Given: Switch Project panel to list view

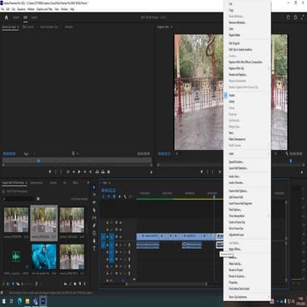Looking at the screenshot, I should point(9,284).
